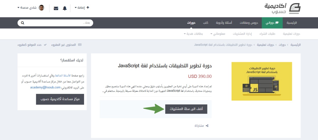Viewport: 318px width, 140px height.
Task: Click the share icon next to مشاركة
Action: point(207,126)
